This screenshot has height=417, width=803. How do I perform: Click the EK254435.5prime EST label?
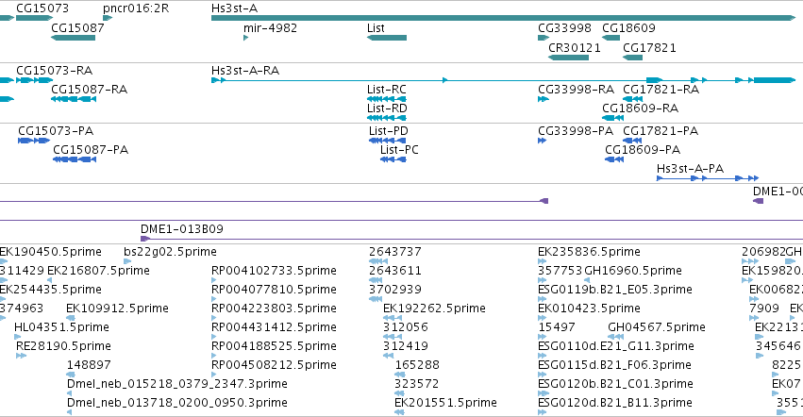point(51,290)
